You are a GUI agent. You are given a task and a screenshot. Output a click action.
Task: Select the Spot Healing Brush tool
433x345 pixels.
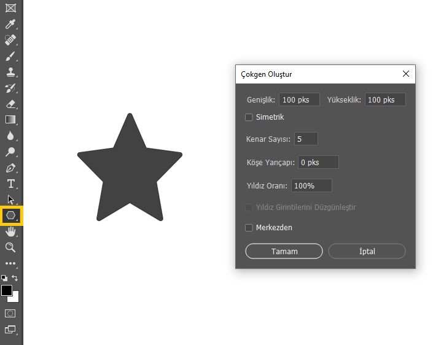[10, 40]
